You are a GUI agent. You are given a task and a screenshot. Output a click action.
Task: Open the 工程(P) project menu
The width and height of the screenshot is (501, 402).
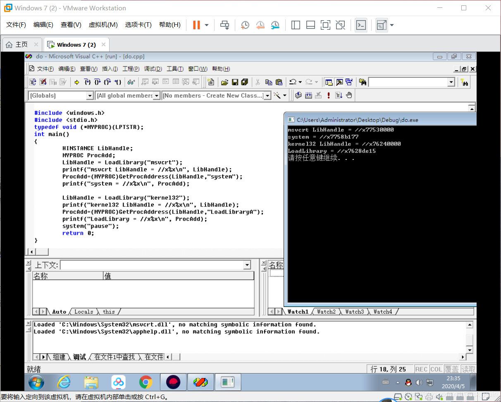131,69
